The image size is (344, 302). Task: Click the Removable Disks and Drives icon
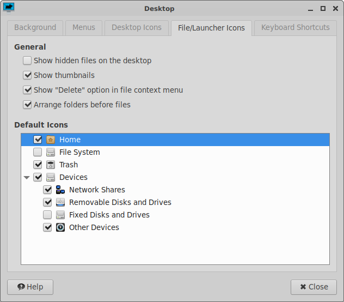[x=60, y=202]
